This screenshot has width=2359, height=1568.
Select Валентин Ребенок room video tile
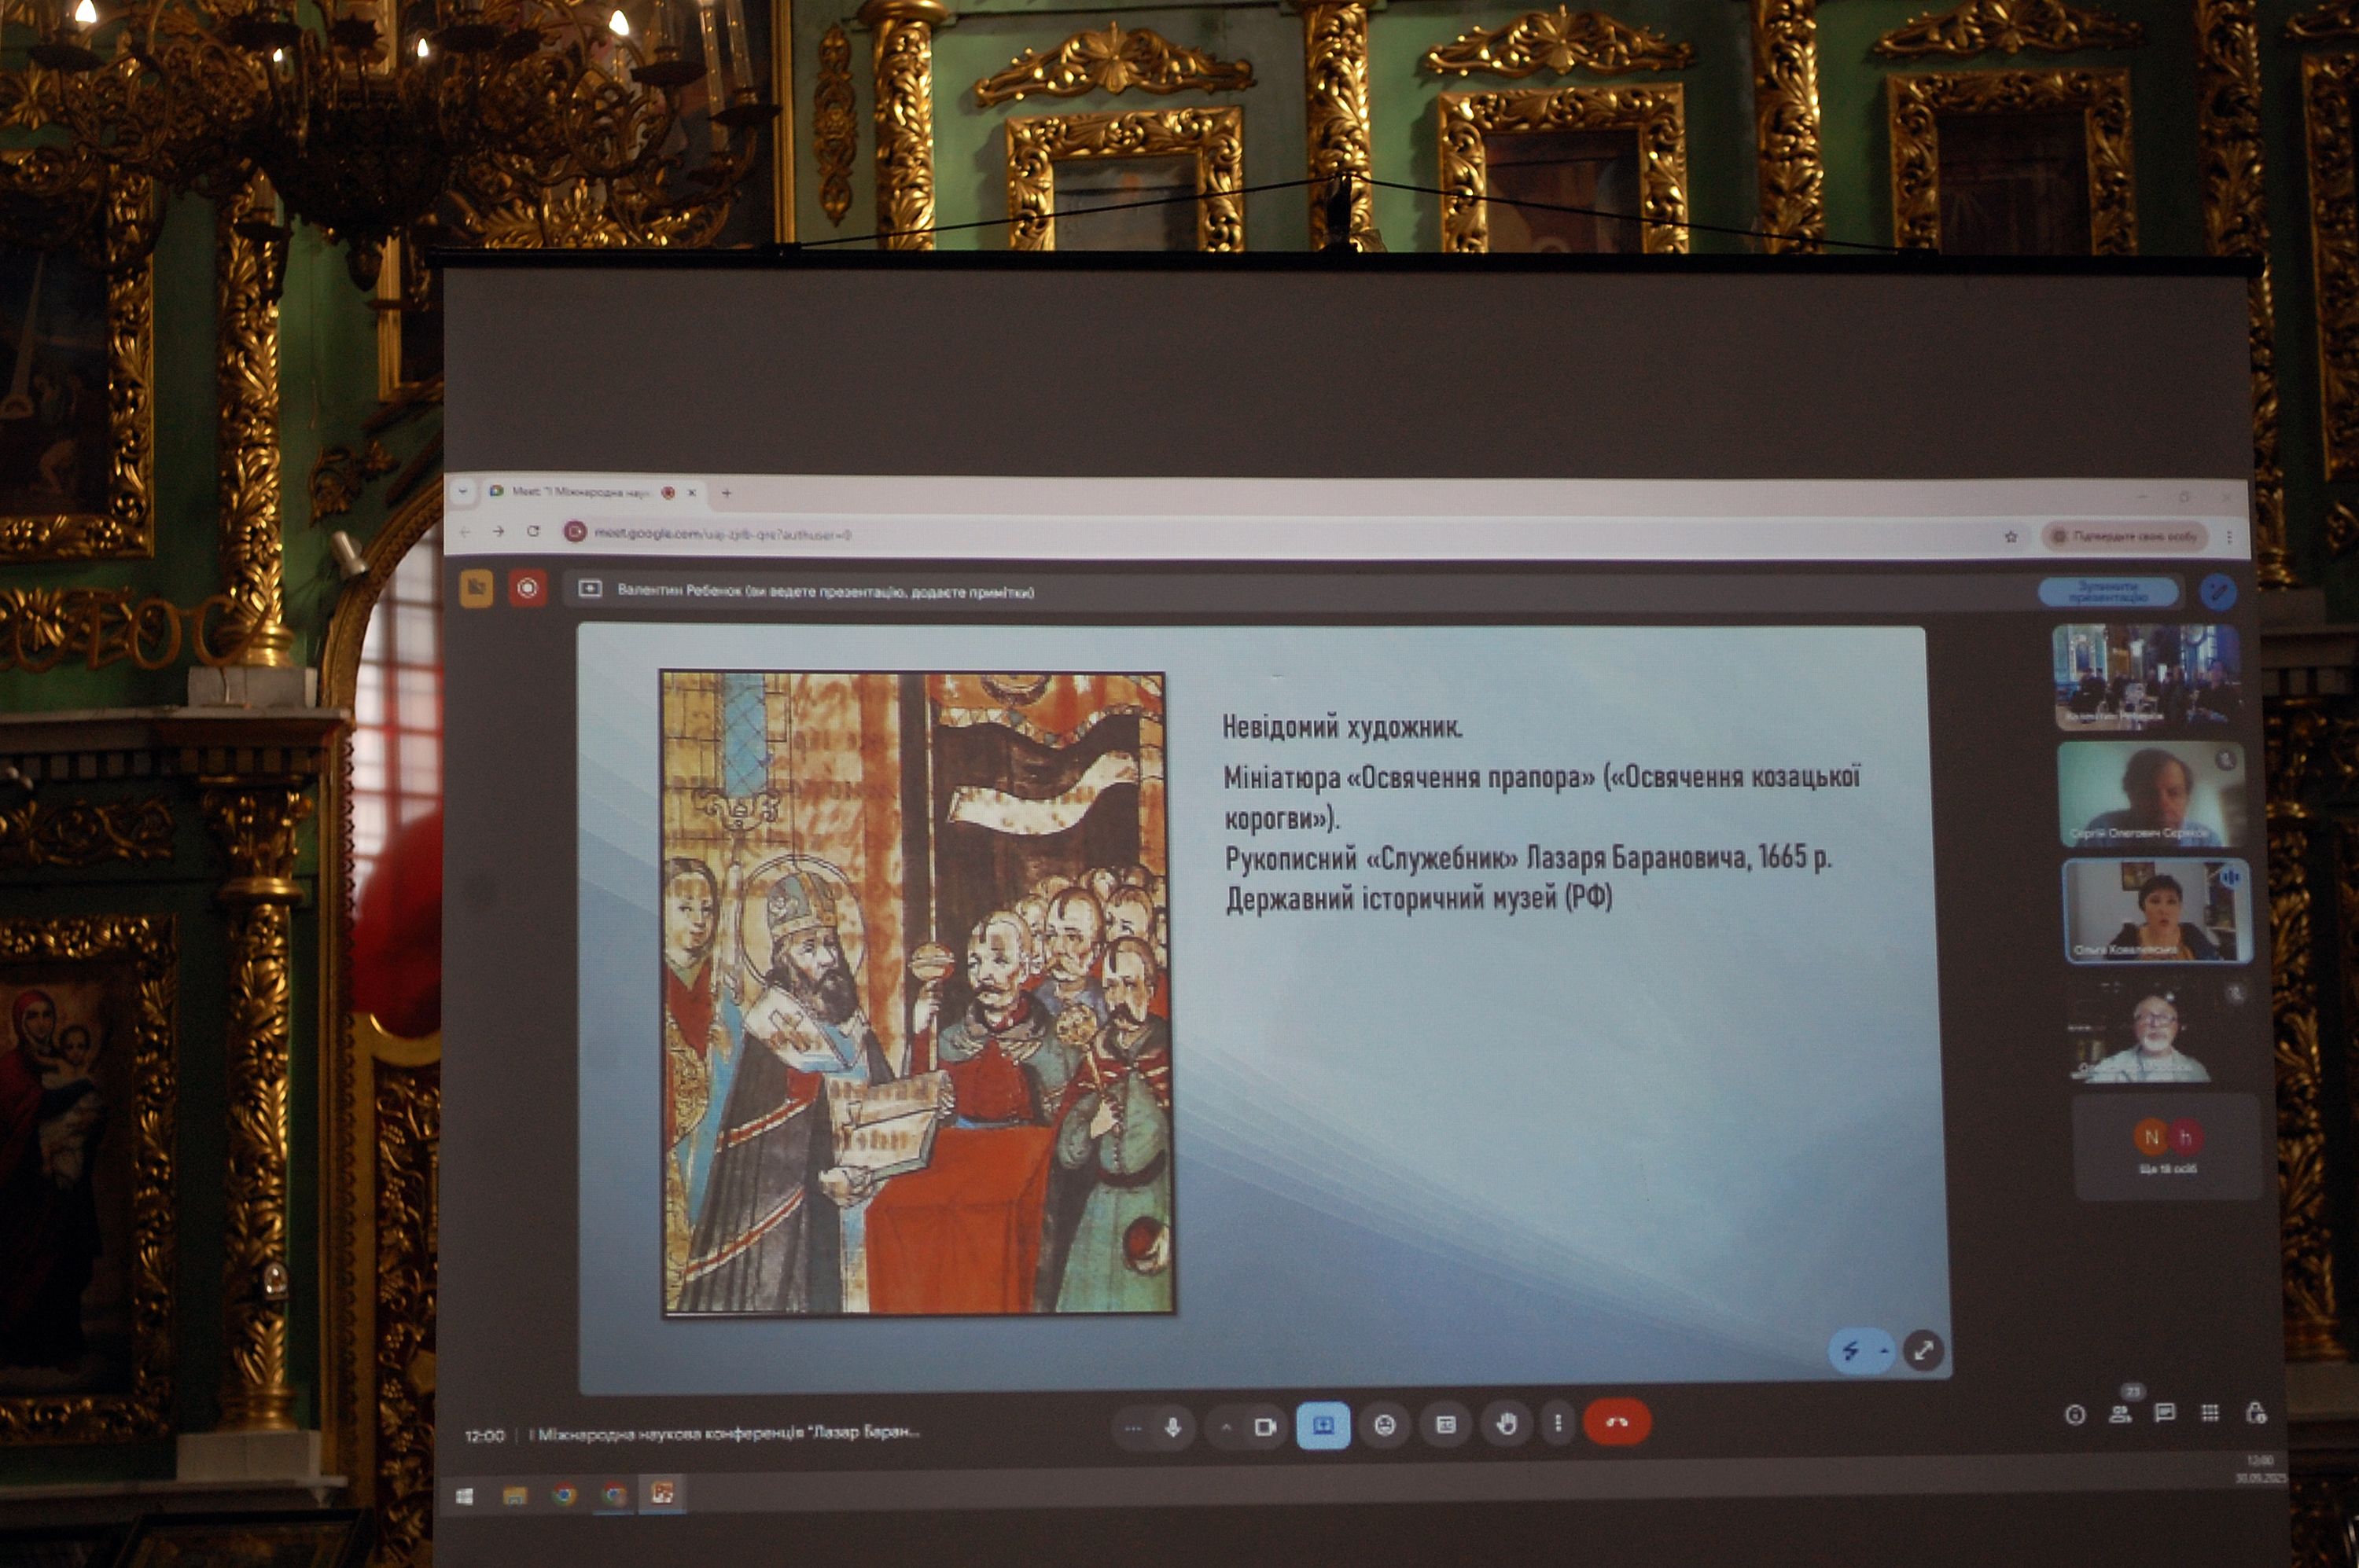[x=2146, y=677]
